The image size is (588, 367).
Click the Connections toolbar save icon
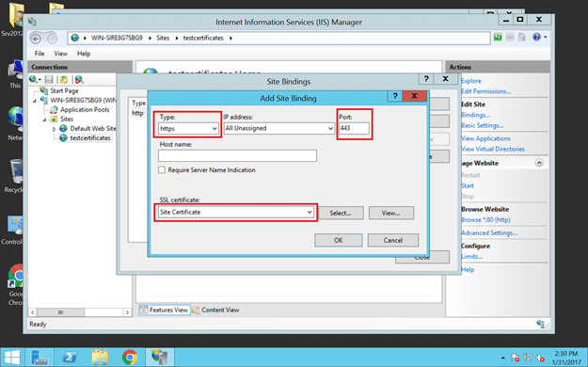49,80
